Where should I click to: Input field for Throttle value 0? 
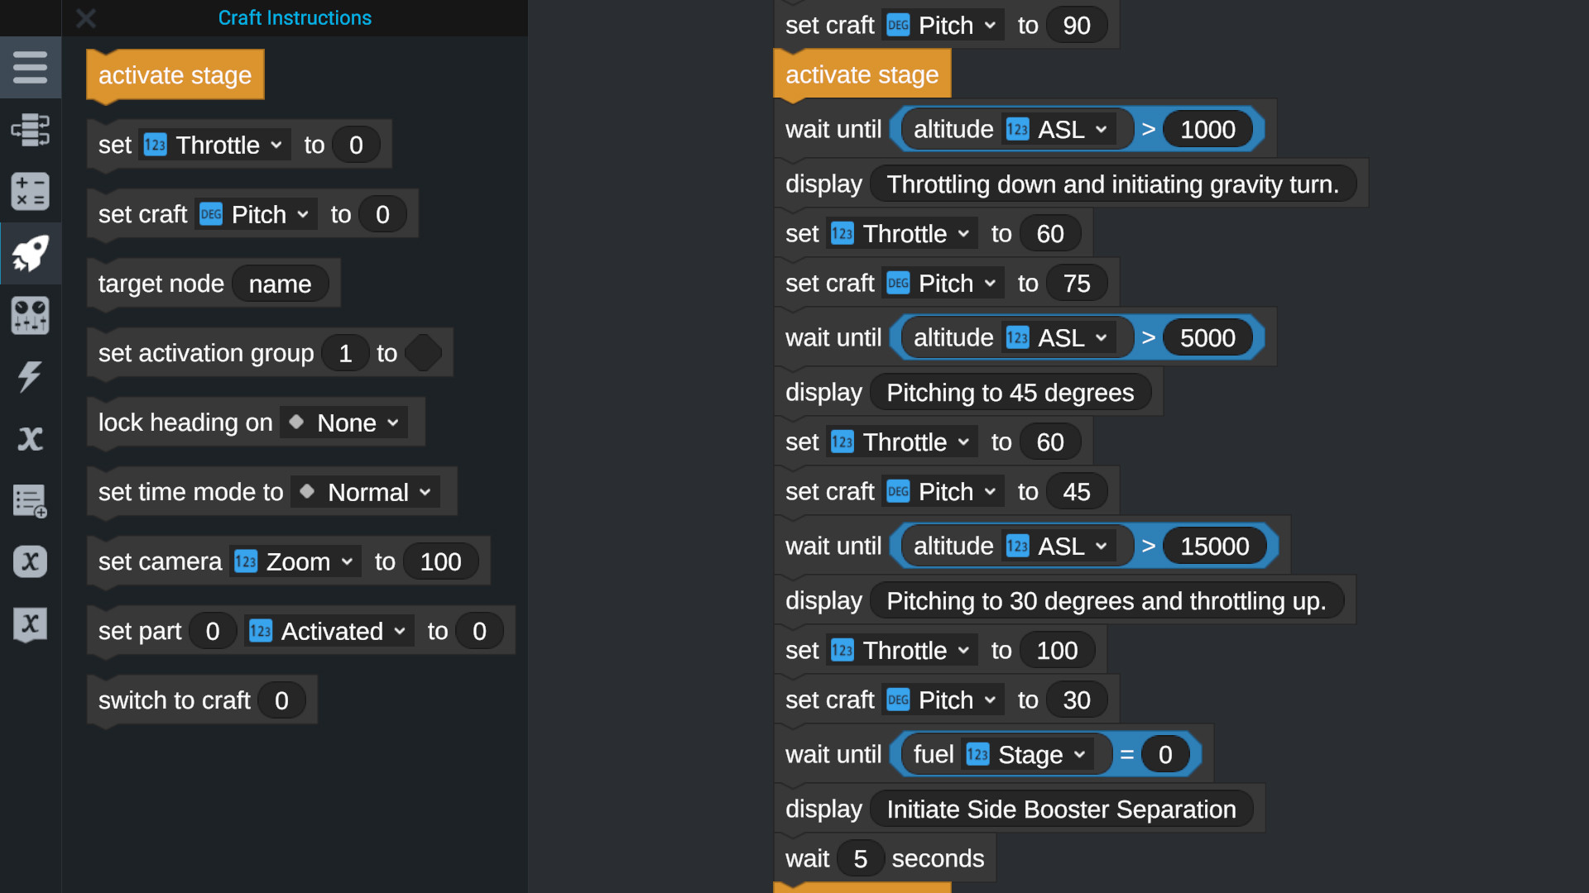tap(355, 144)
